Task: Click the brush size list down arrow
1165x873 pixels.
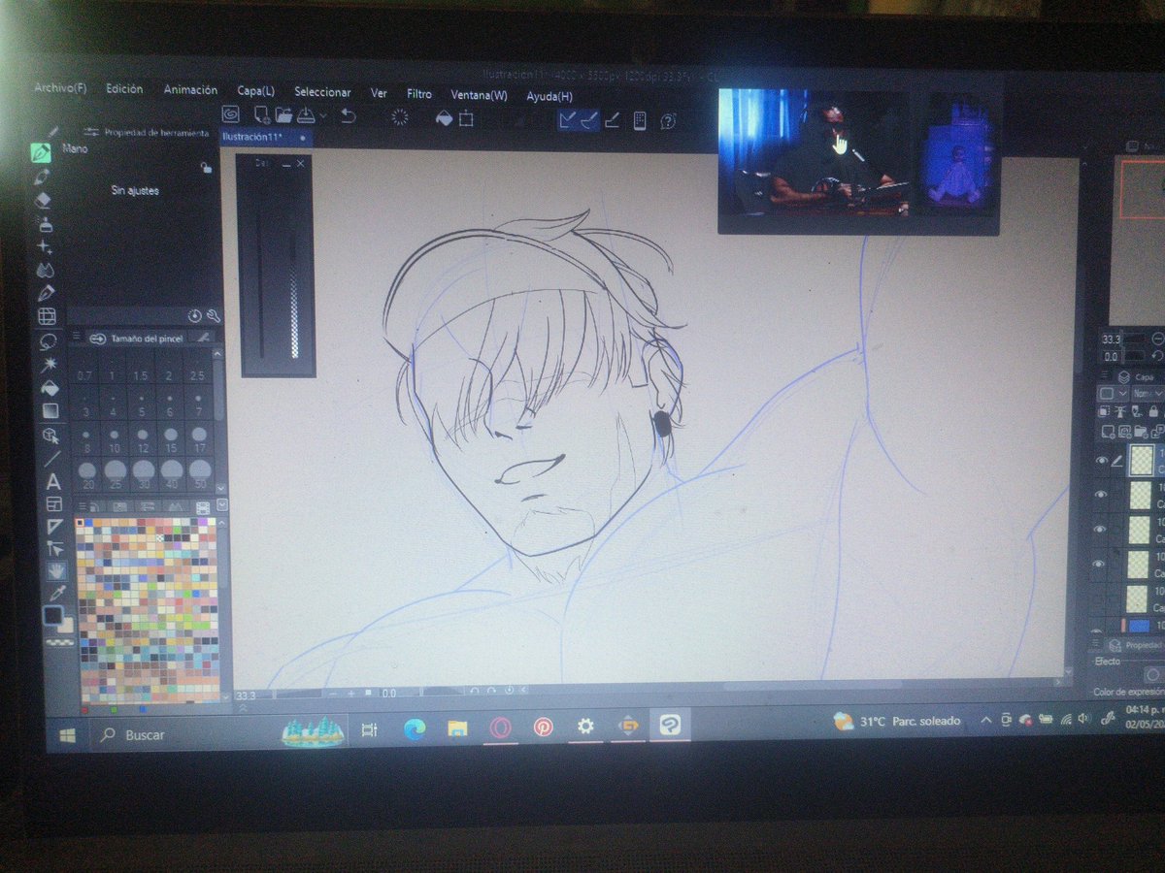Action: (x=221, y=488)
